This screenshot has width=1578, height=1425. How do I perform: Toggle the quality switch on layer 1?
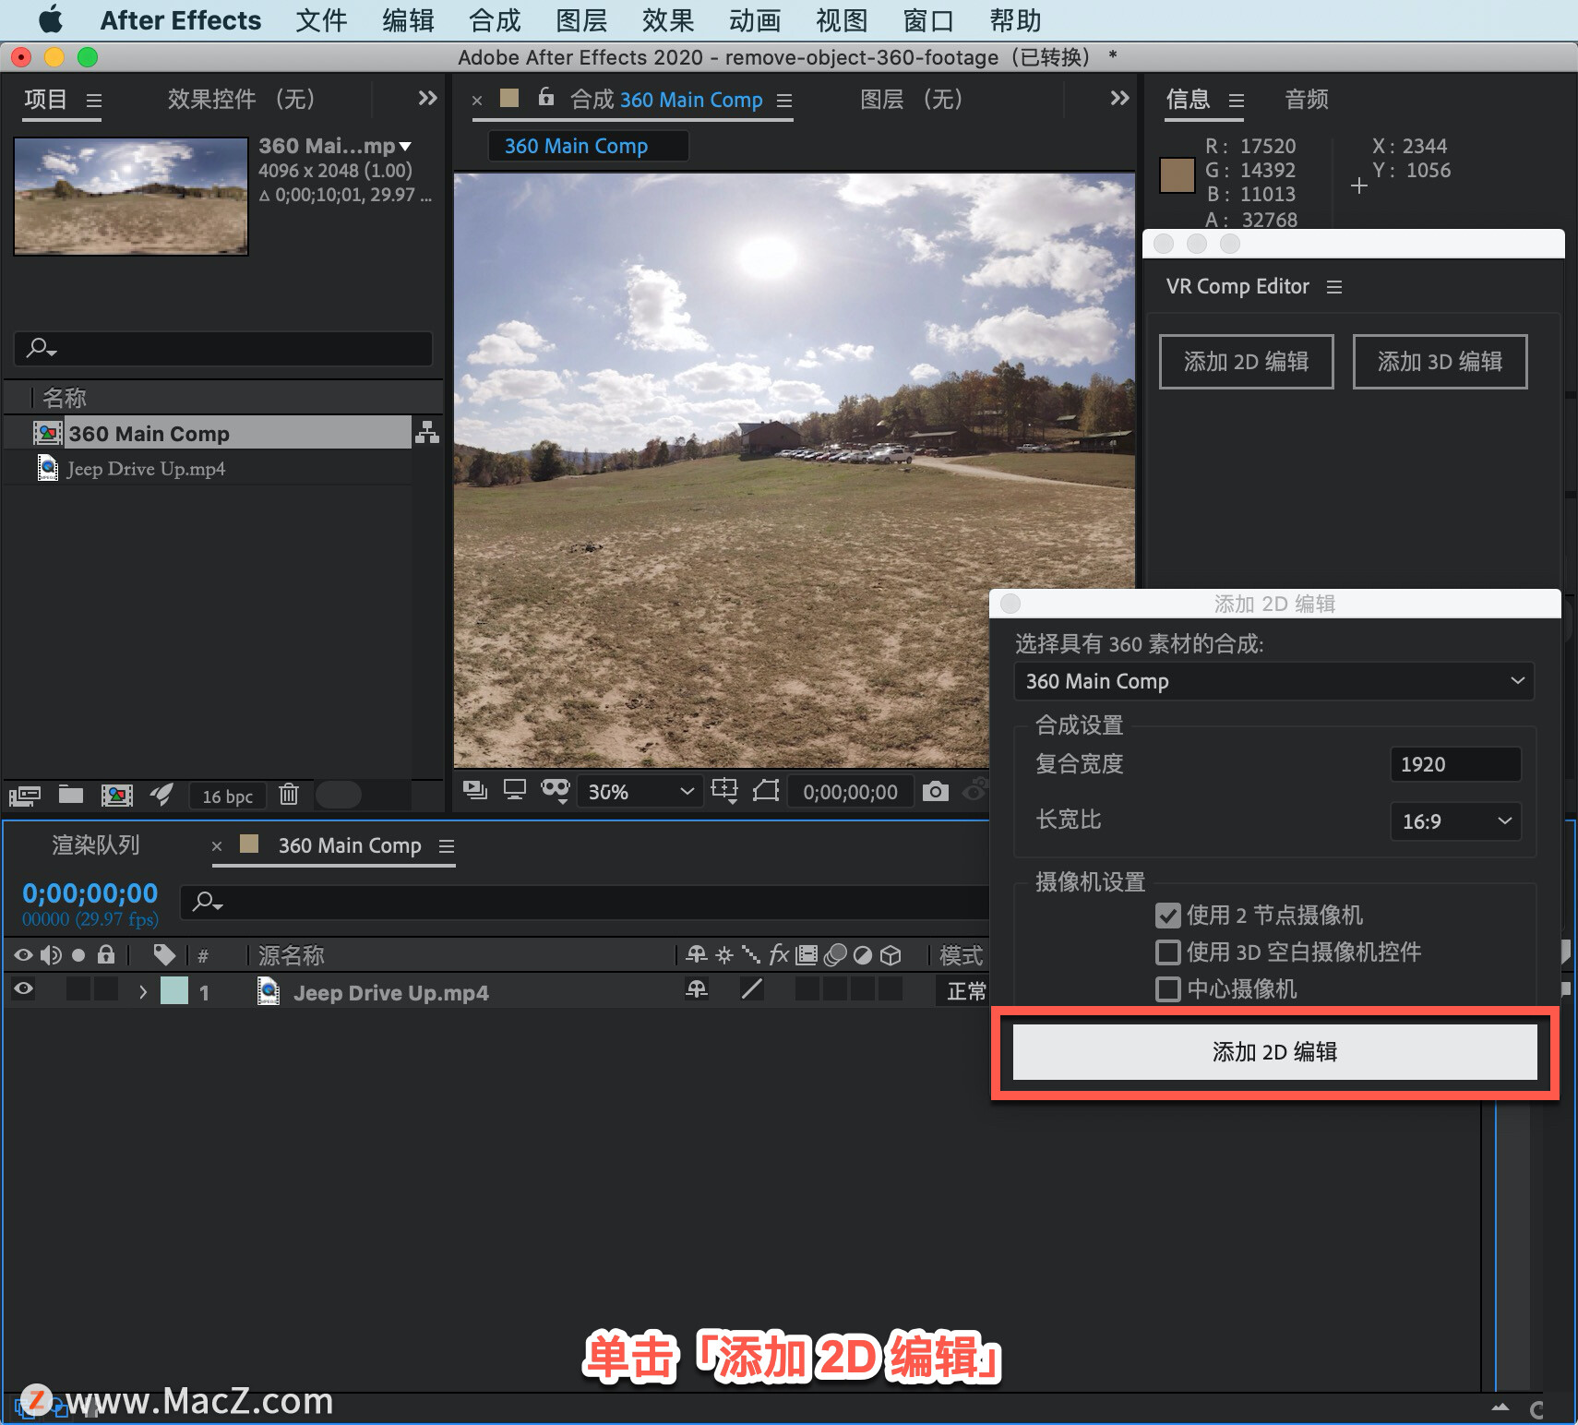pyautogui.click(x=752, y=989)
